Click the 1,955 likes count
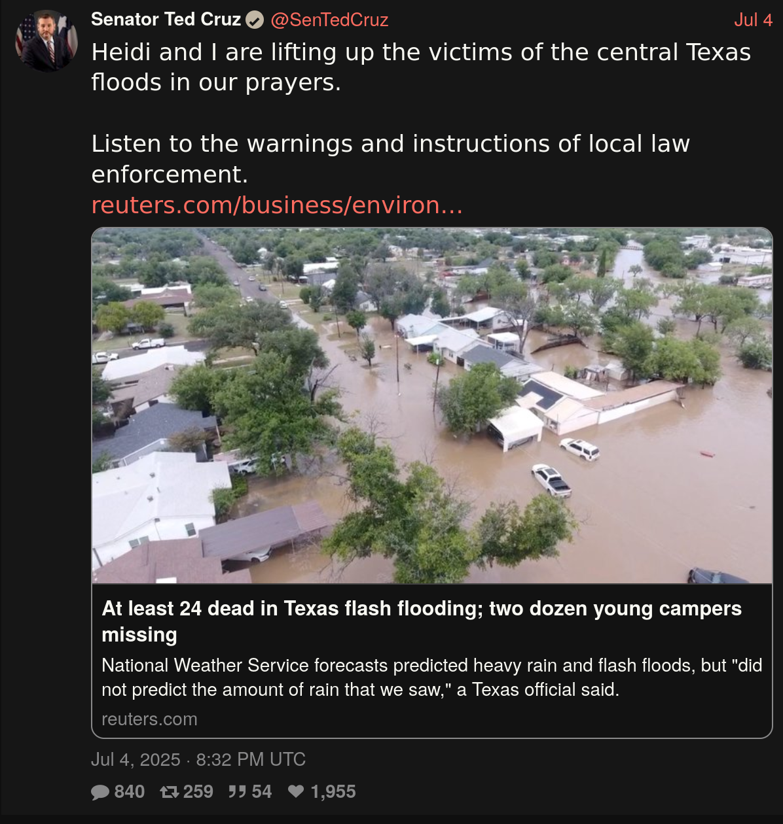Image resolution: width=783 pixels, height=824 pixels. (x=333, y=792)
